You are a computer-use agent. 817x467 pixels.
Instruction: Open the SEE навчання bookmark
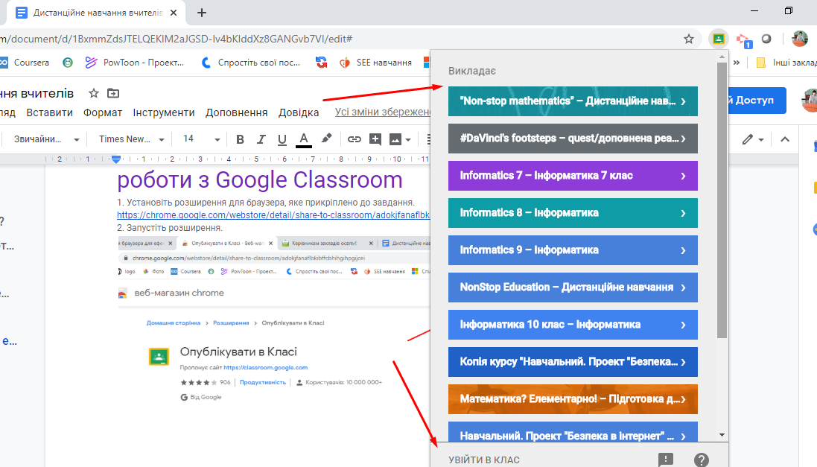click(x=375, y=63)
